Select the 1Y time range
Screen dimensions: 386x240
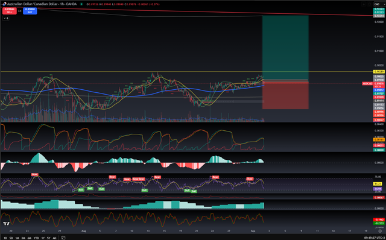point(43,238)
